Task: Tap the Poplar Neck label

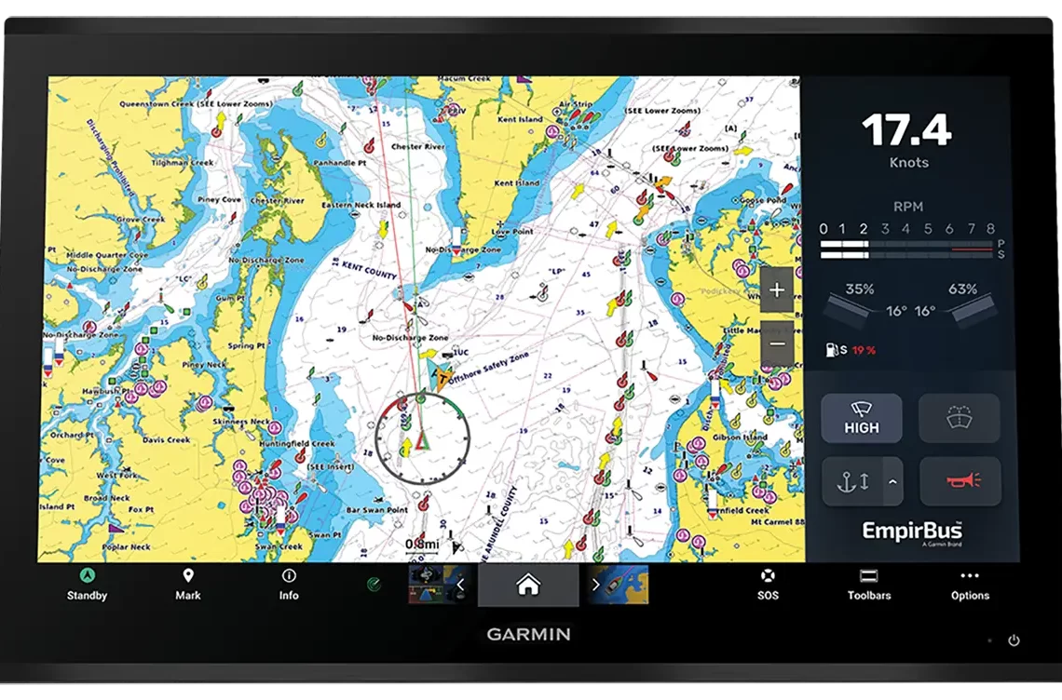Action: [126, 546]
